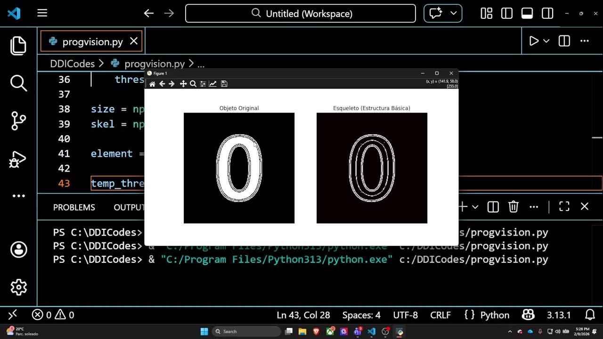Viewport: 603px width, 339px height.
Task: Split the editor to the right
Action: click(x=564, y=41)
